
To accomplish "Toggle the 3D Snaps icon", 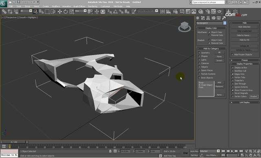I will [110, 11].
